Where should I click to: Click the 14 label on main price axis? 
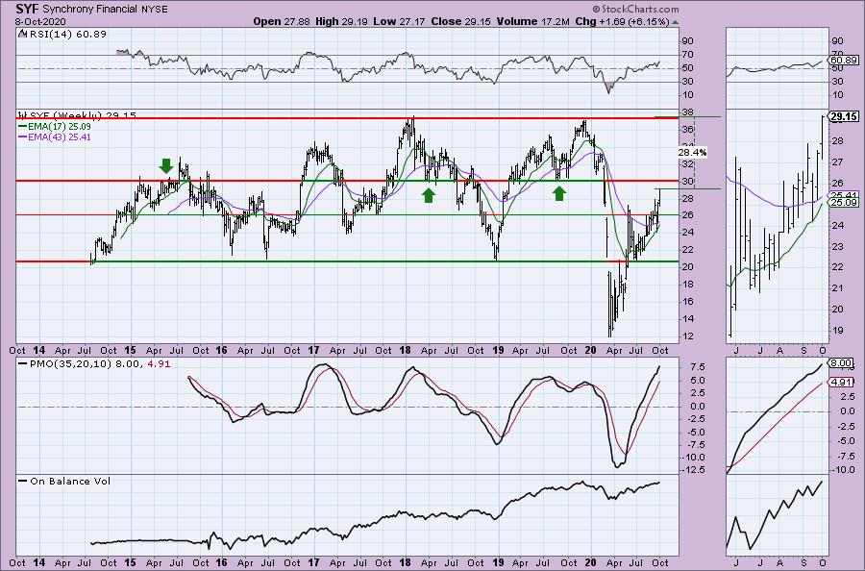click(x=687, y=319)
